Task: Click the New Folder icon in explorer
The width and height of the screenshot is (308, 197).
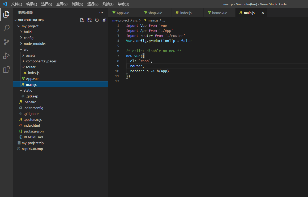Action: click(89, 20)
